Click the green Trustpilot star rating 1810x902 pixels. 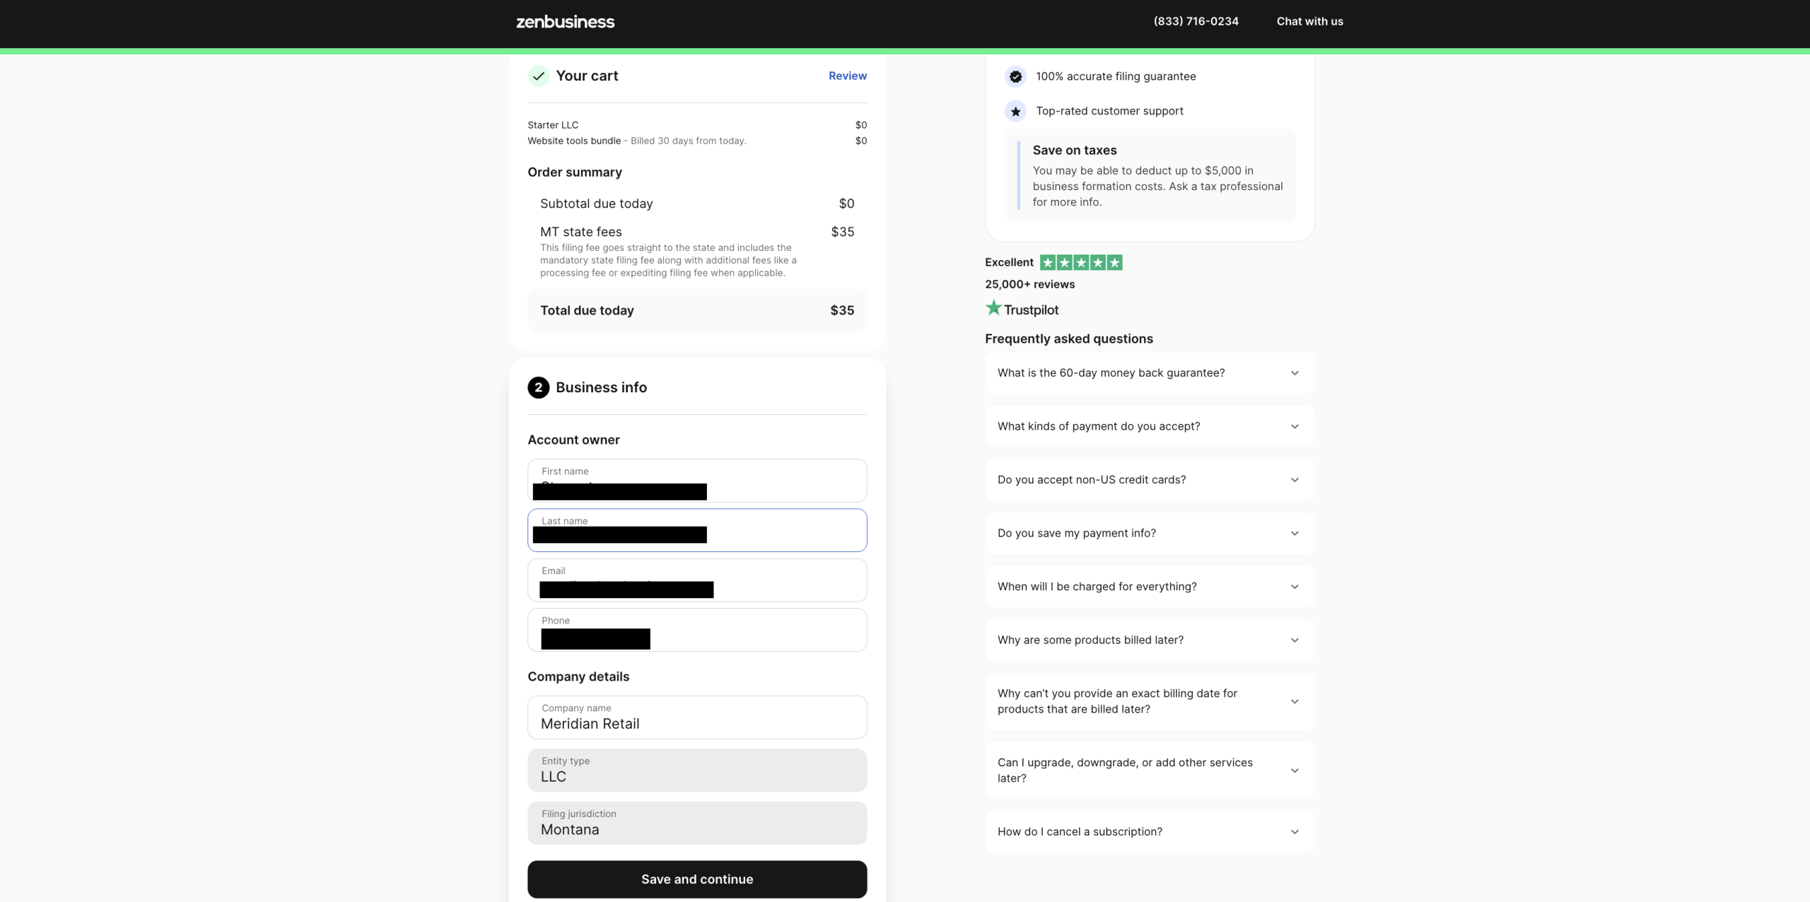tap(1081, 262)
